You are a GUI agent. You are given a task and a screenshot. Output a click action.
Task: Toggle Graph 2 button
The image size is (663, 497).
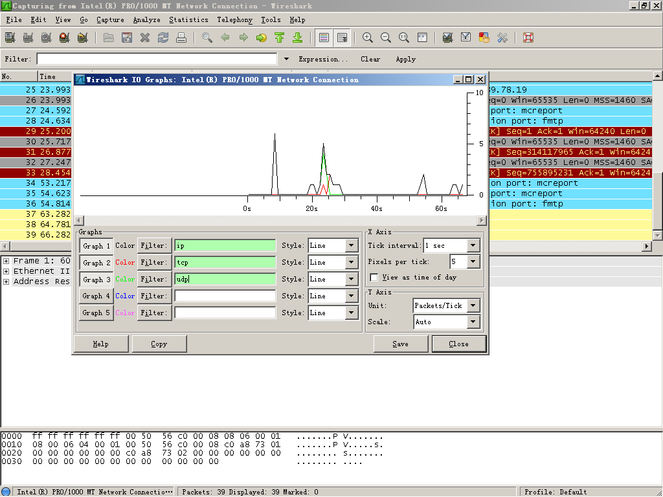coord(96,263)
